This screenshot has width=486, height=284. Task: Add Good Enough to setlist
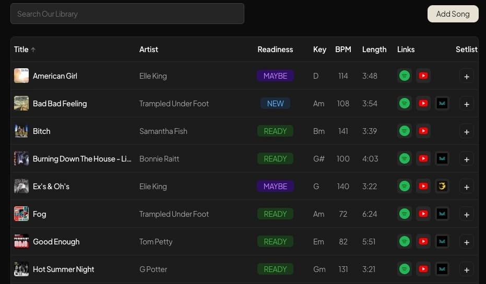467,242
